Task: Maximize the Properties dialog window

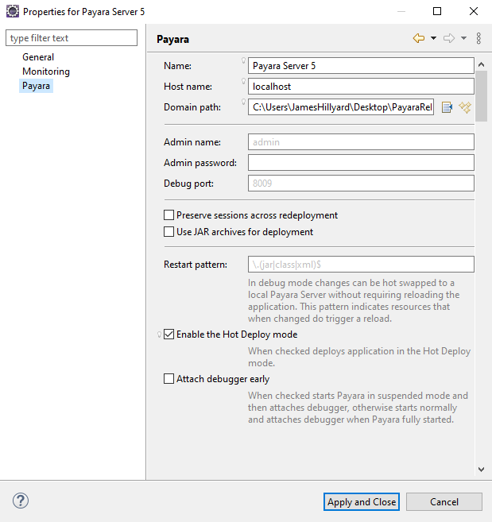Action: click(437, 12)
